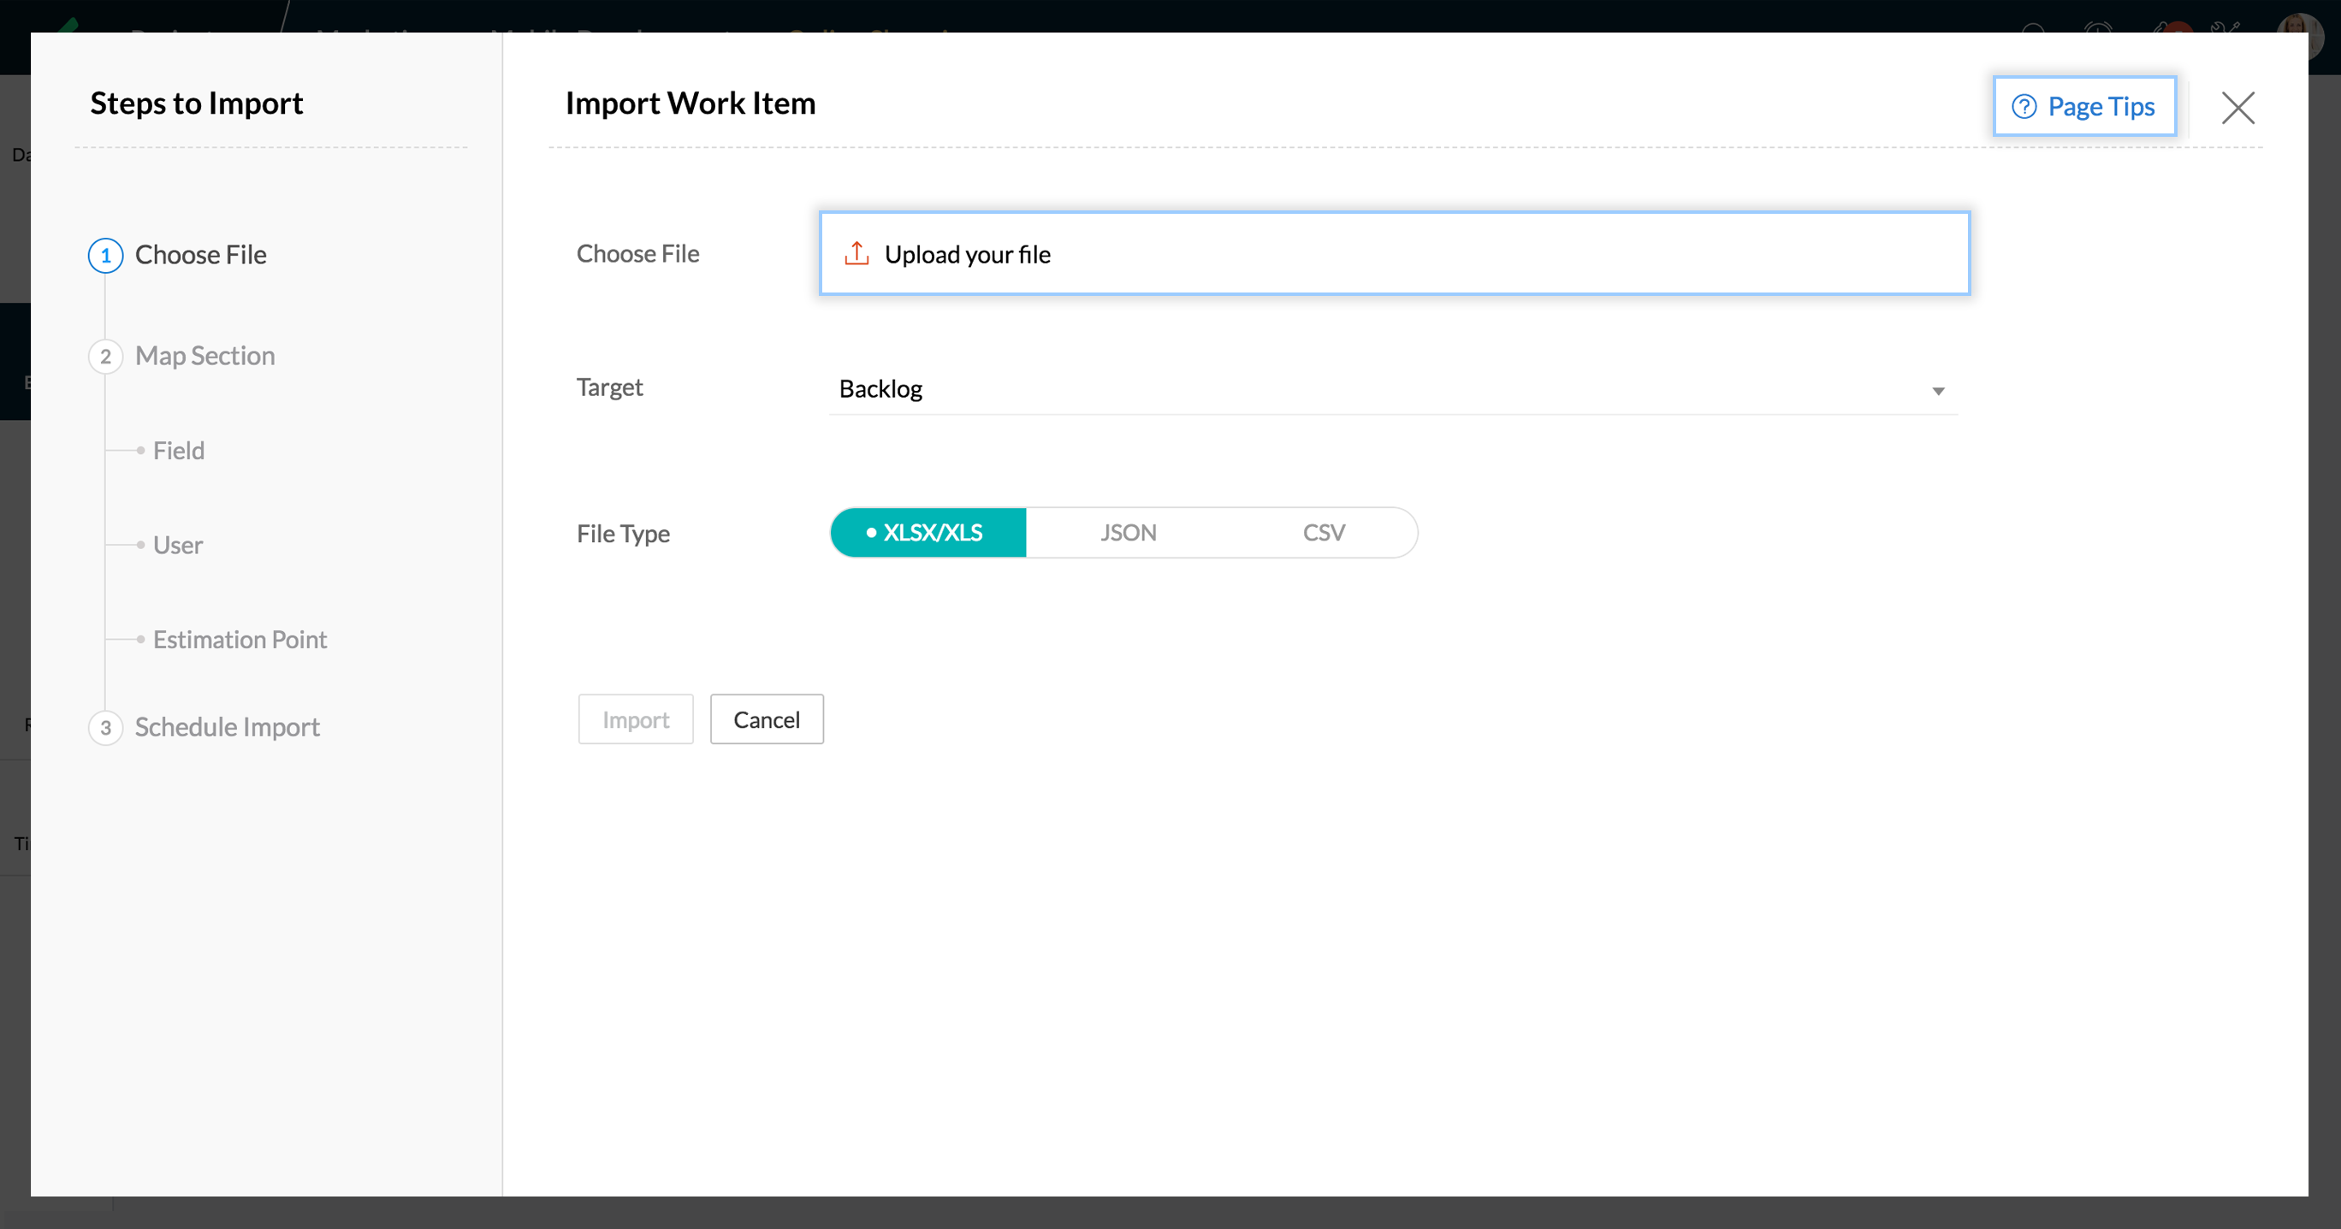Go to Map Section step
The image size is (2341, 1229).
coord(204,356)
